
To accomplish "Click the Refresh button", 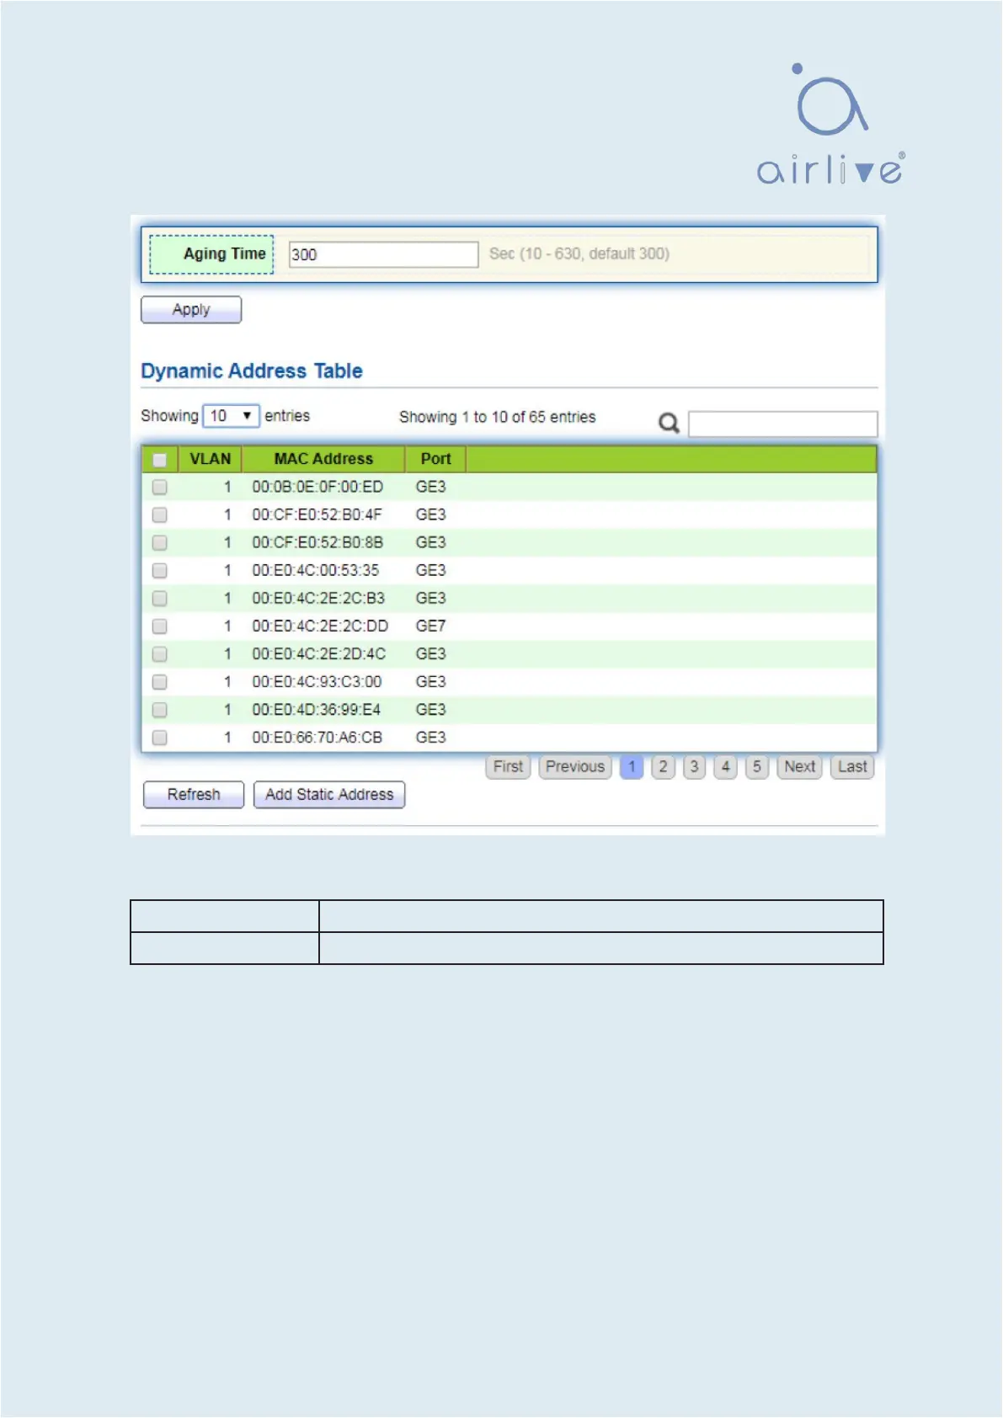I will (x=194, y=795).
